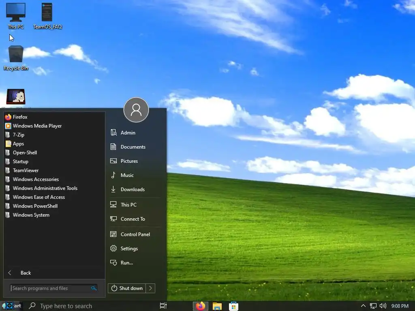Click the Start button on taskbar
This screenshot has height=311, width=415.
click(11, 306)
